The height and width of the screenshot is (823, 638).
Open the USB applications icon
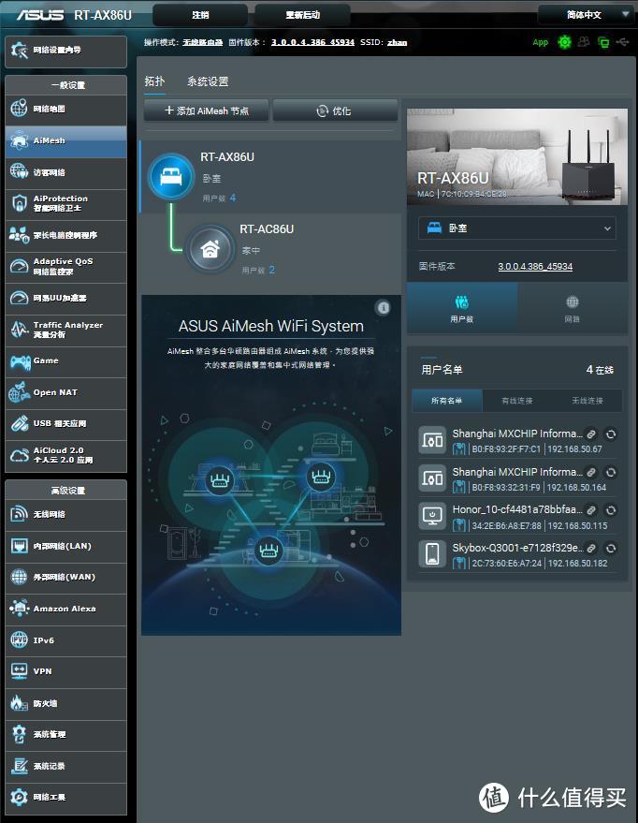tap(20, 423)
